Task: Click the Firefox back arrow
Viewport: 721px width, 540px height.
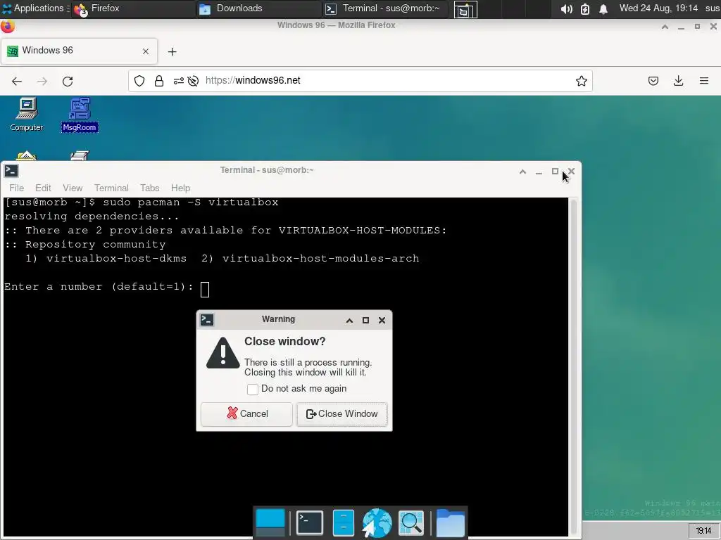Action: 17,82
